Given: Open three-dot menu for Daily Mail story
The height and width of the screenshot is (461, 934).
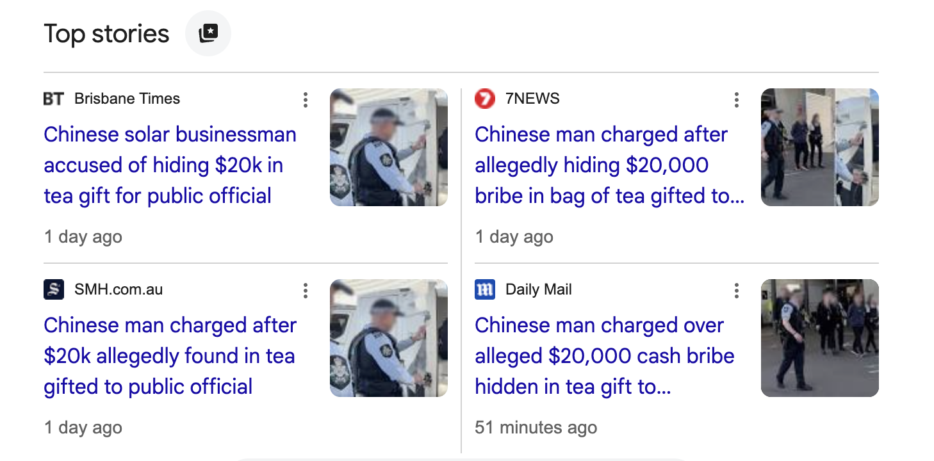Looking at the screenshot, I should pyautogui.click(x=737, y=290).
